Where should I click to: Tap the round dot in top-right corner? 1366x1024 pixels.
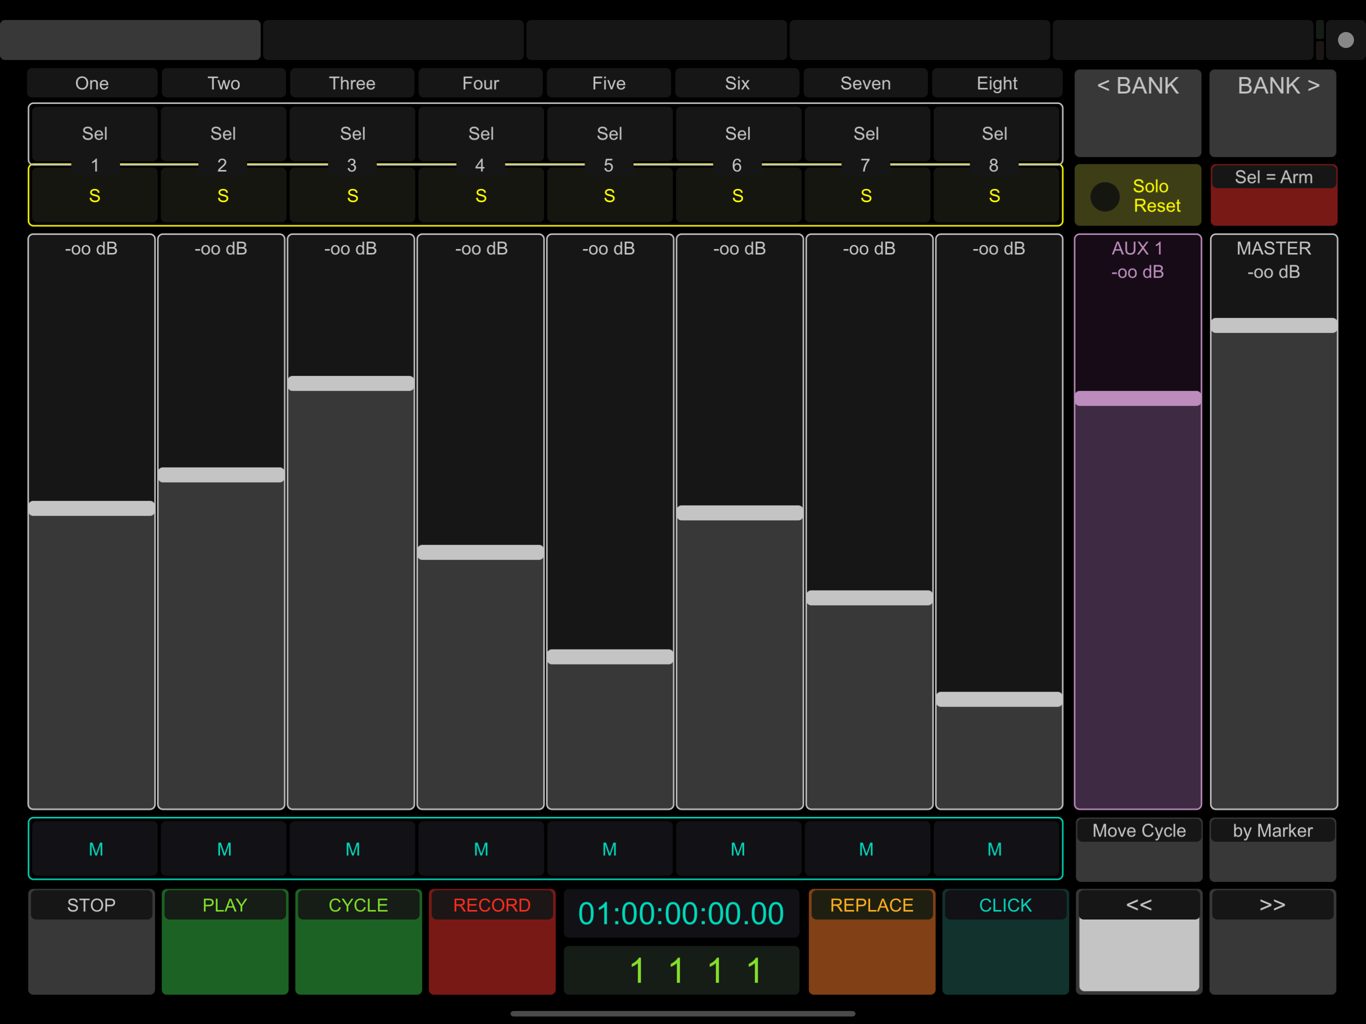coord(1345,40)
